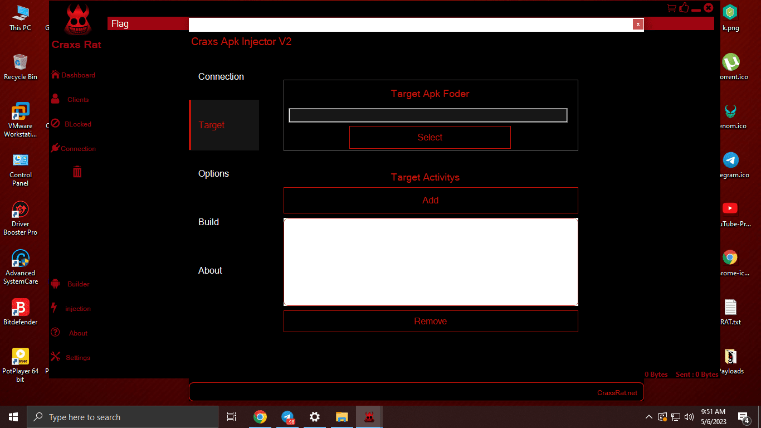Screen dimensions: 761x428
Task: Select Driver Booster Pro desktop shortcut
Action: (x=21, y=218)
